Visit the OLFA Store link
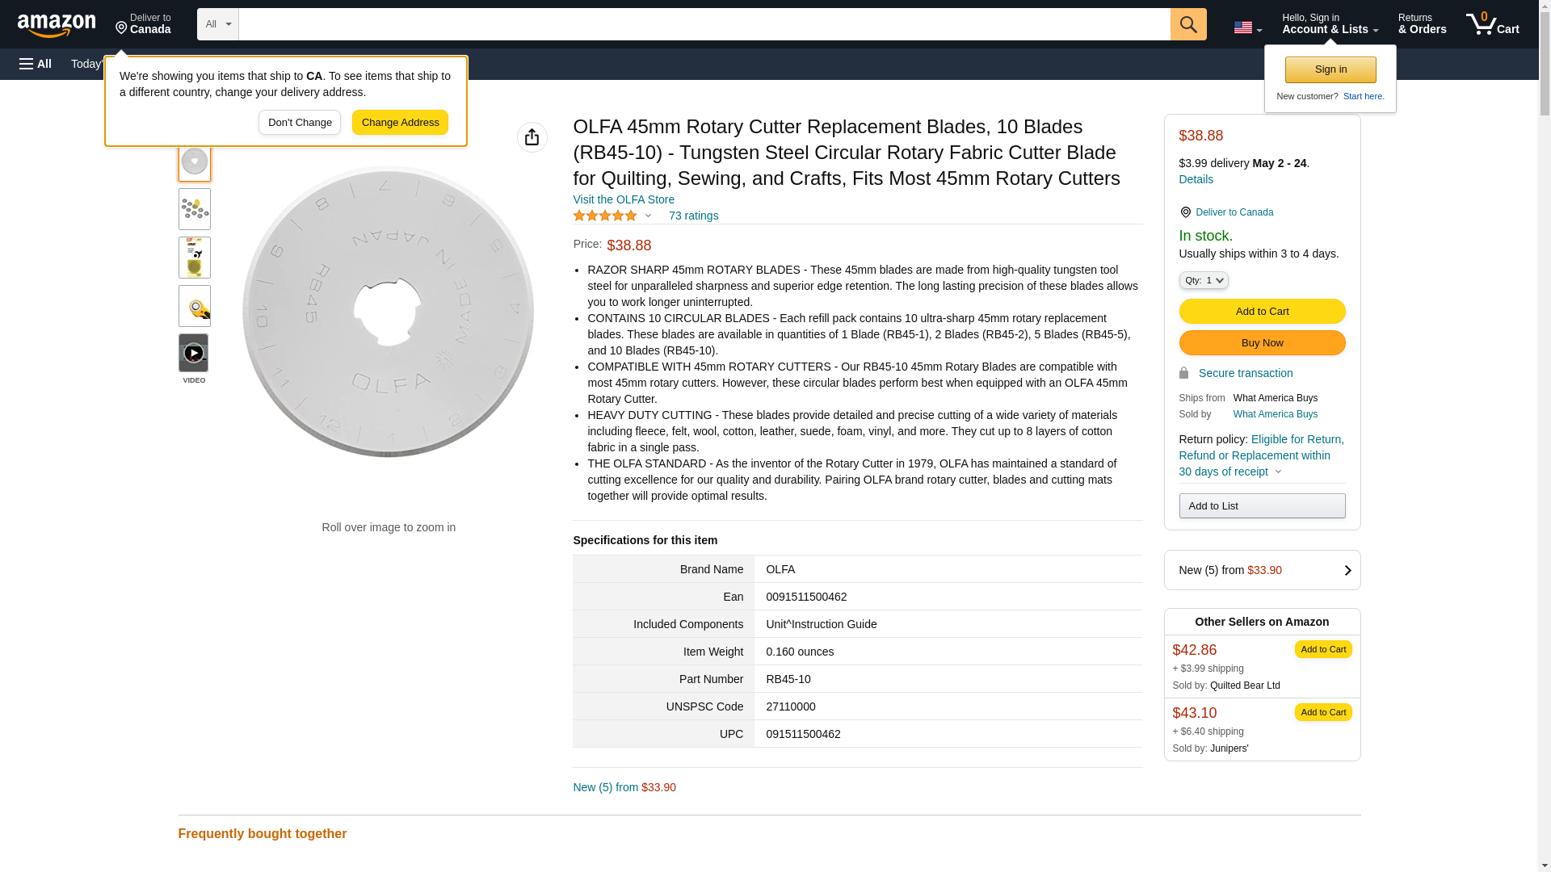Image resolution: width=1551 pixels, height=872 pixels. point(624,199)
